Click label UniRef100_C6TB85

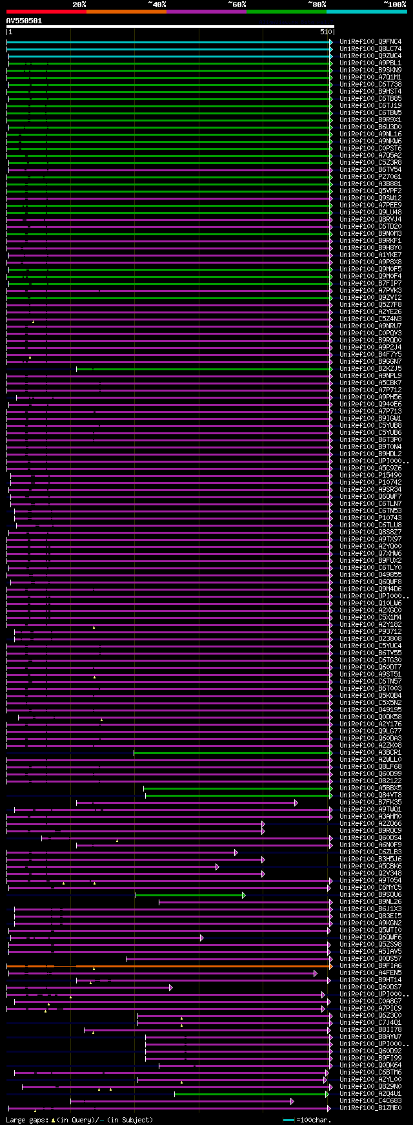pyautogui.click(x=370, y=99)
